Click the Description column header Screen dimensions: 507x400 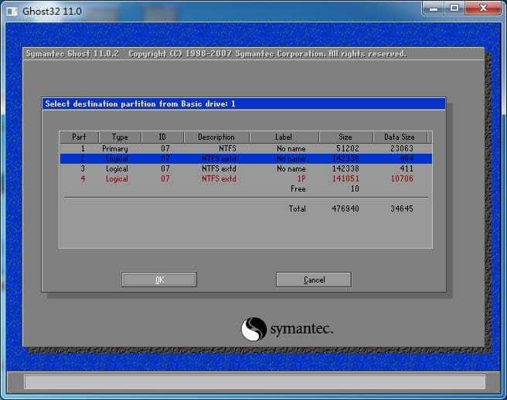coord(216,137)
